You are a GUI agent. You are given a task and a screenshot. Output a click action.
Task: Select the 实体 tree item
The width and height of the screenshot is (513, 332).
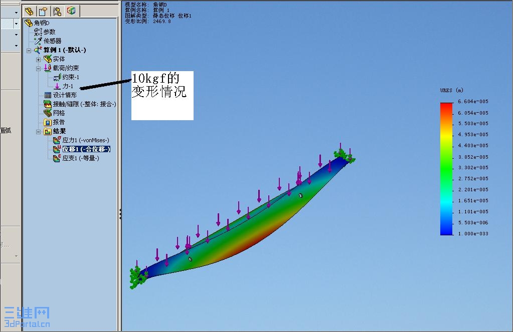[59, 59]
